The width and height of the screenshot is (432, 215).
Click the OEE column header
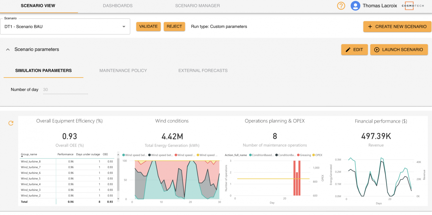click(105, 154)
